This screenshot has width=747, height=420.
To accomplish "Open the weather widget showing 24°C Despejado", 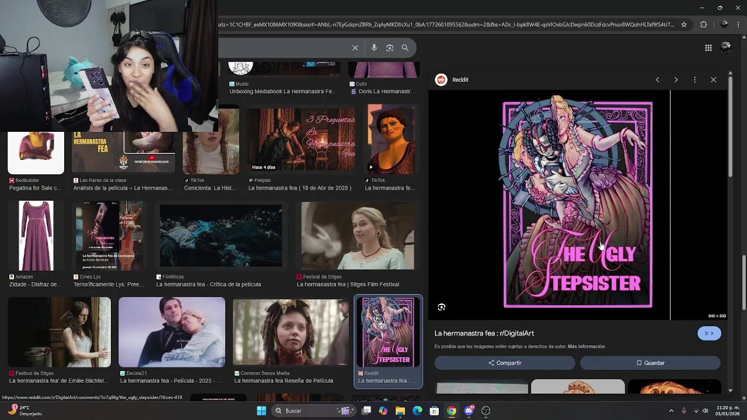I will click(26, 411).
